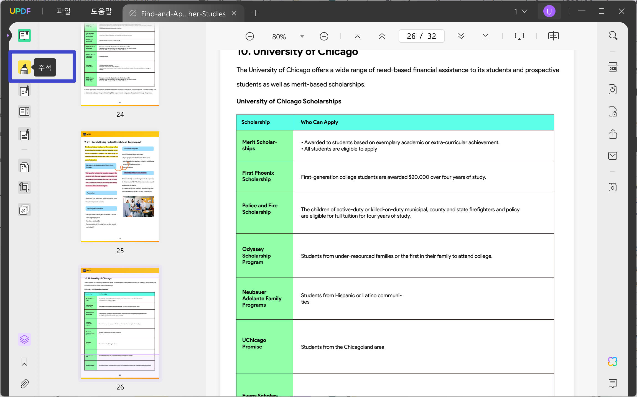Close the Find-and-Ap...her-Studies tab
The width and height of the screenshot is (637, 397).
click(234, 13)
